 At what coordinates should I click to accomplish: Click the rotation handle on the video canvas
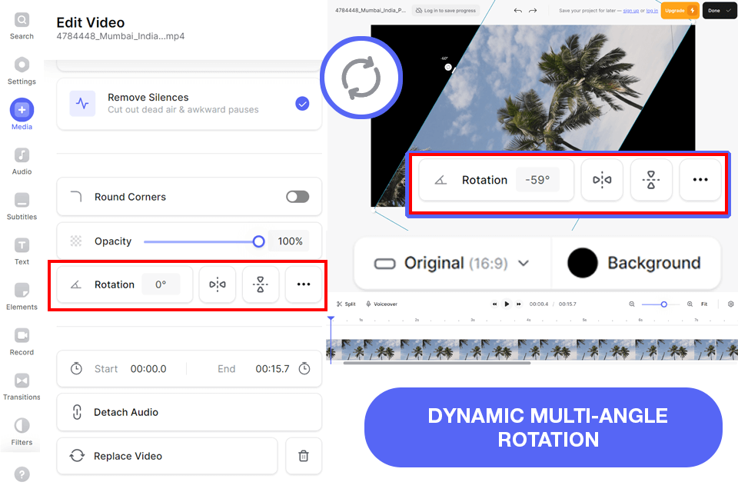point(448,68)
